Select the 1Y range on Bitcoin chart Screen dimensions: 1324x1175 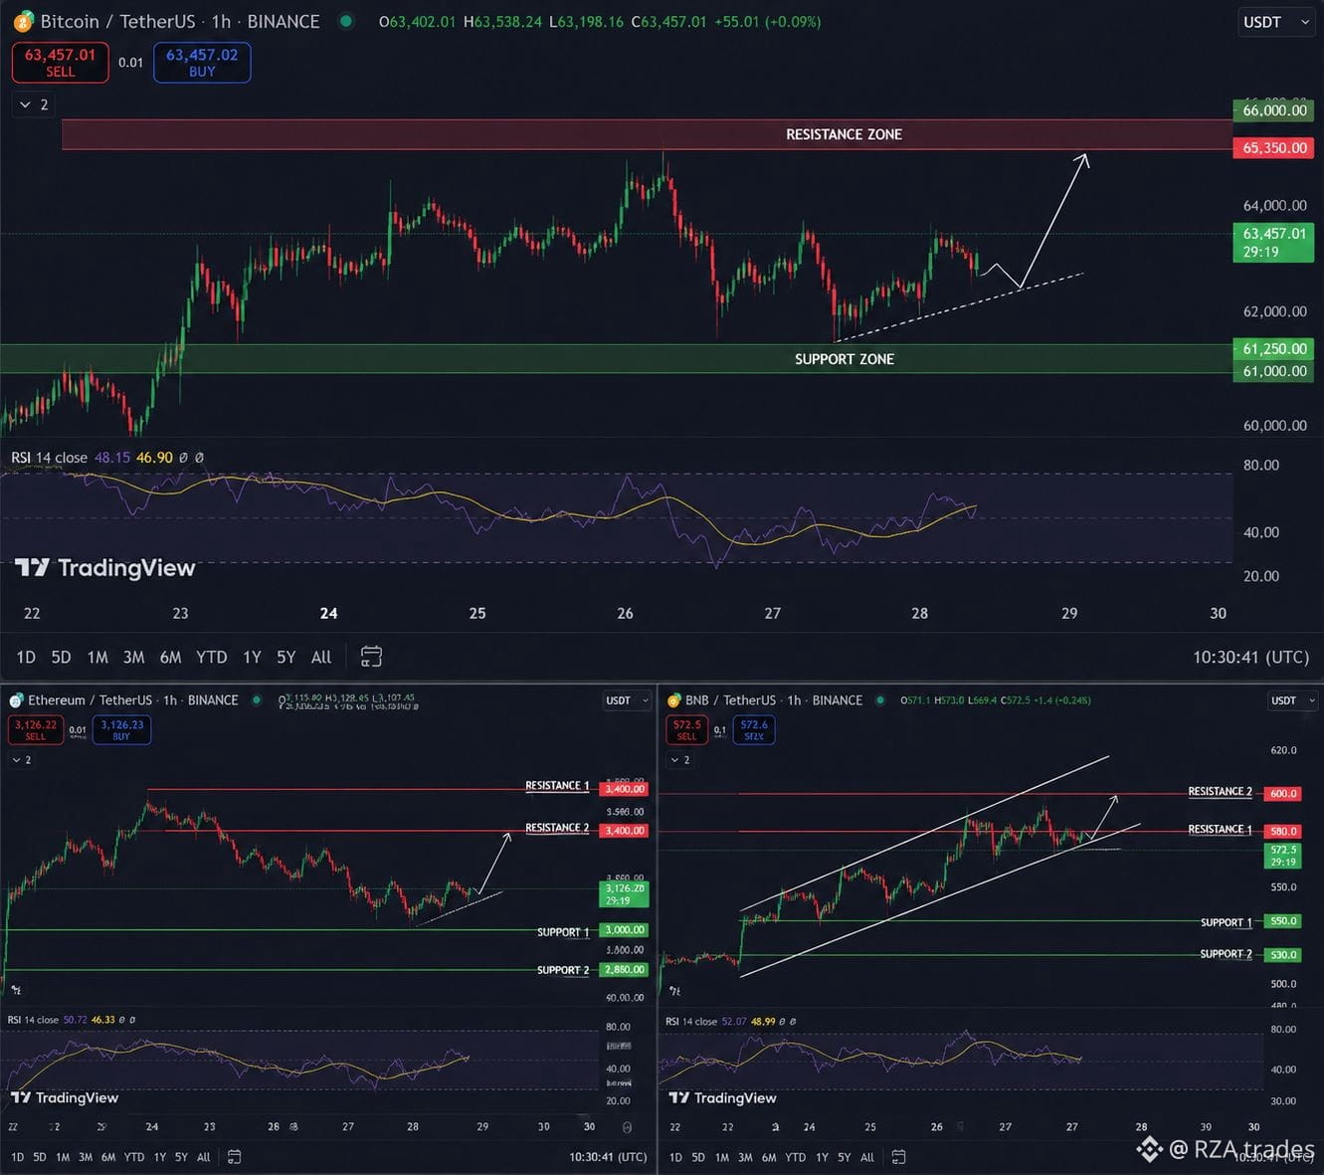(252, 657)
